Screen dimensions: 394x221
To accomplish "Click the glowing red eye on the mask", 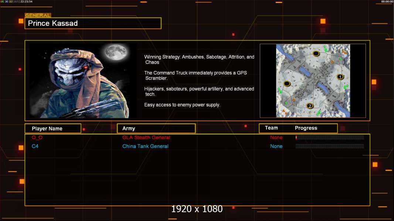I will pyautogui.click(x=86, y=67).
